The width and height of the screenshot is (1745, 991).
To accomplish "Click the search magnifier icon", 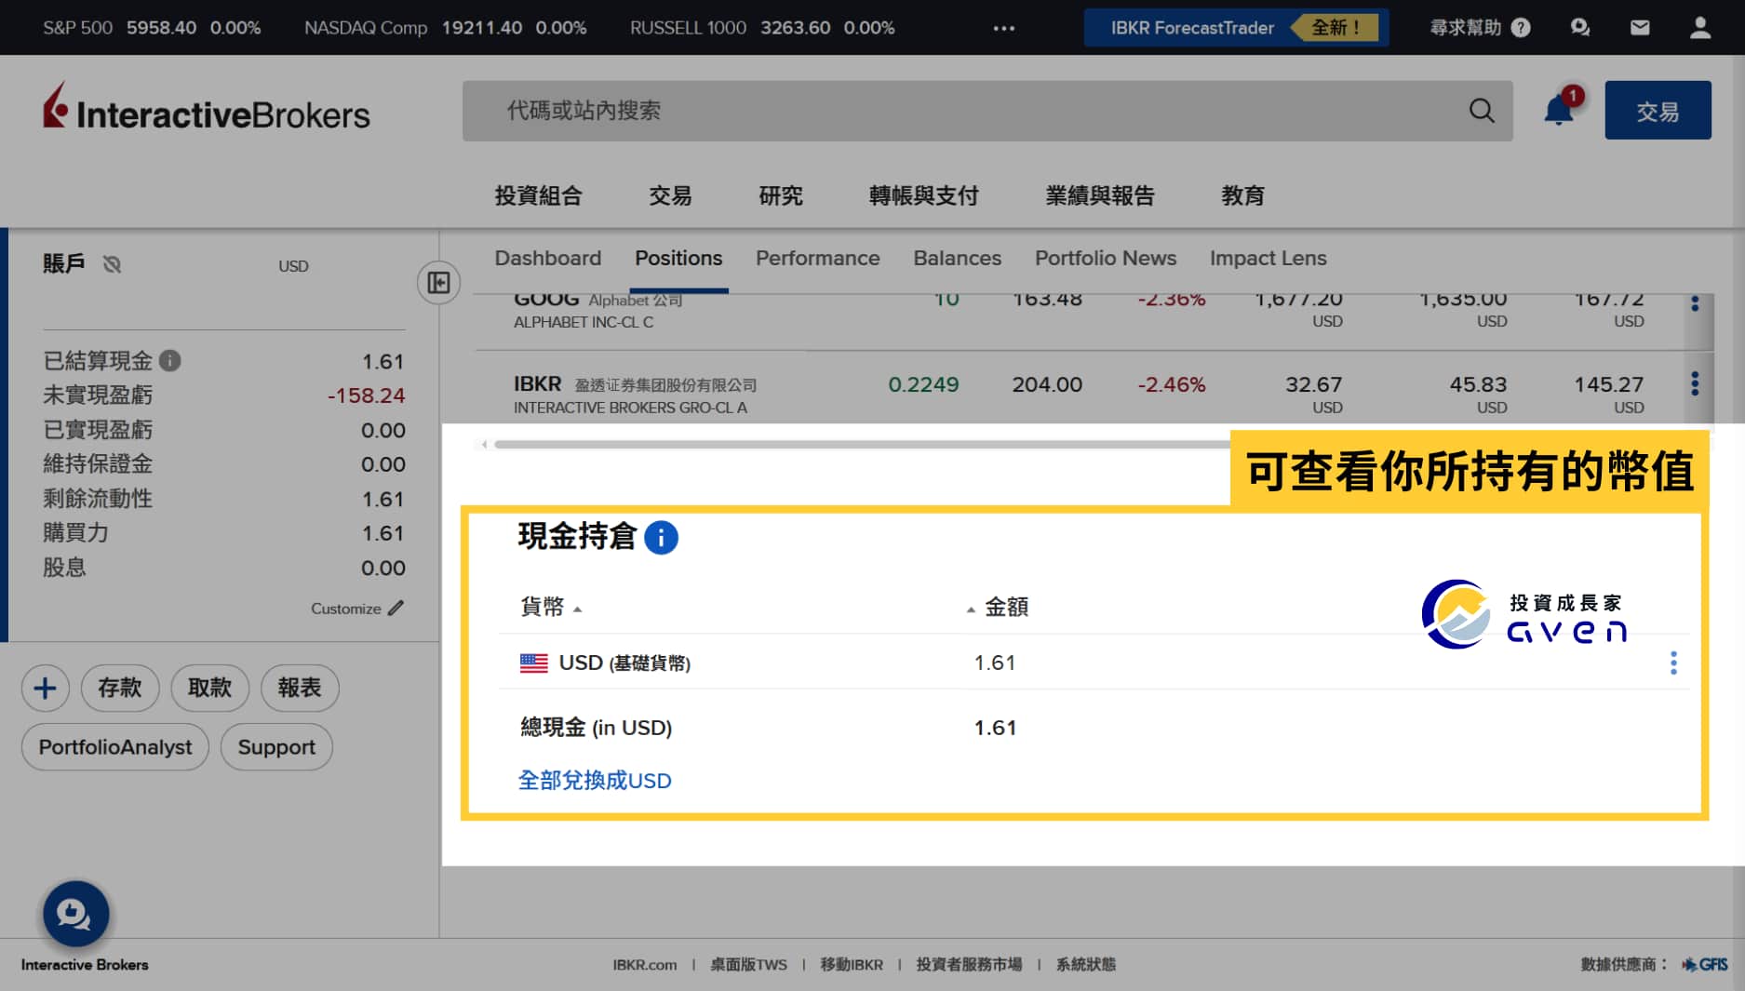I will point(1482,111).
